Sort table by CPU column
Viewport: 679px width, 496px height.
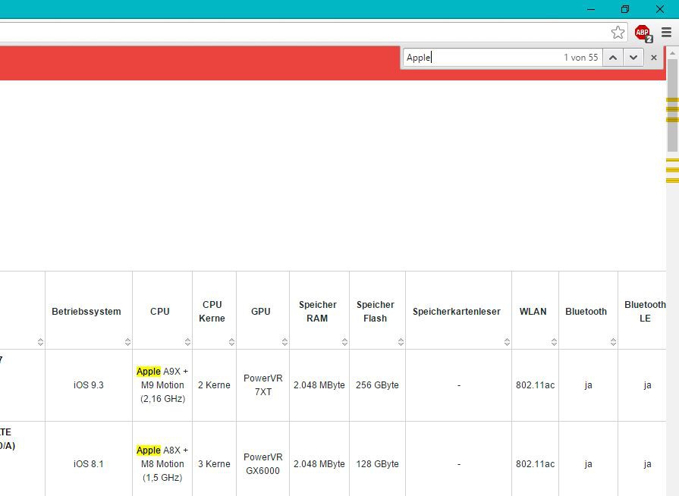[160, 312]
